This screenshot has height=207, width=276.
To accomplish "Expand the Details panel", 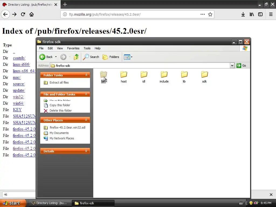I will tap(86, 151).
